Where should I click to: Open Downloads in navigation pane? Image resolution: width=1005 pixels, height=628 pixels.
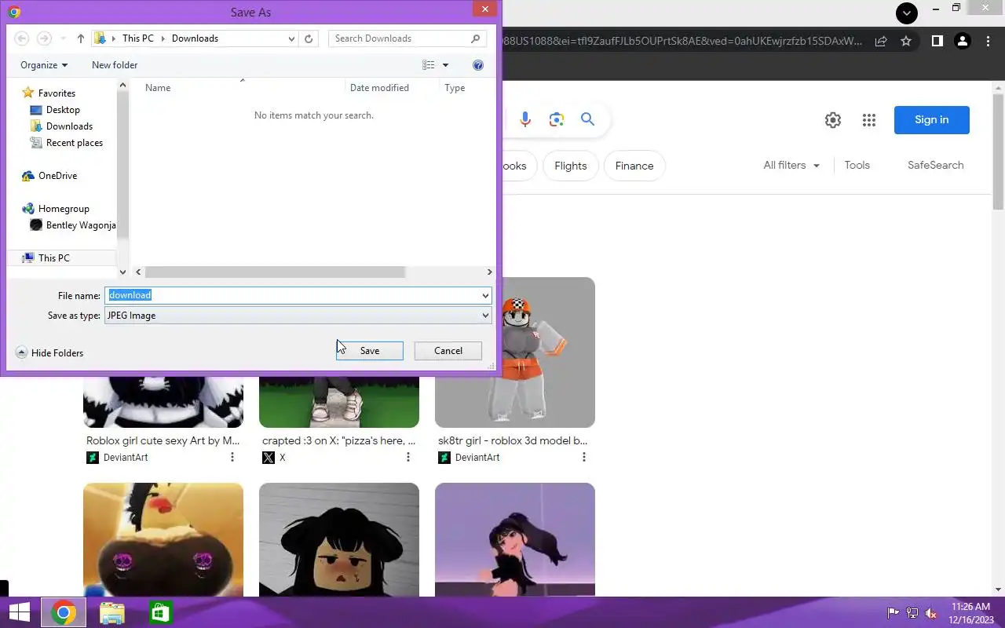click(69, 126)
